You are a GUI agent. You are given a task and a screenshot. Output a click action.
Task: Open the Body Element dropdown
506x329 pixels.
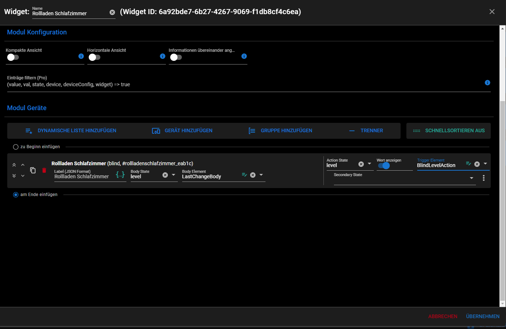261,175
